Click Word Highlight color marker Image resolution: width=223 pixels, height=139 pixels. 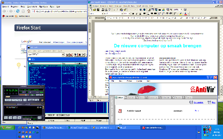(x=180, y=14)
